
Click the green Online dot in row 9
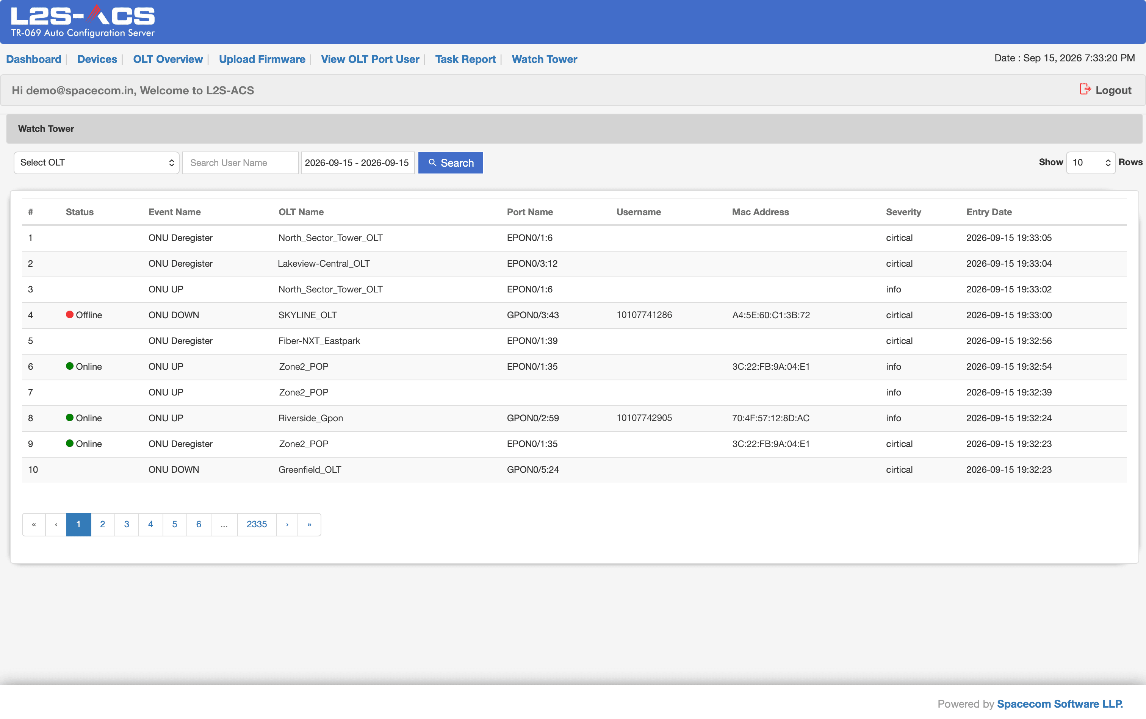[x=69, y=443]
